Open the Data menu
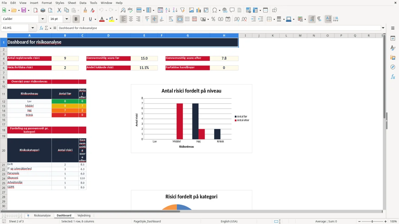The image size is (399, 224). point(83,3)
